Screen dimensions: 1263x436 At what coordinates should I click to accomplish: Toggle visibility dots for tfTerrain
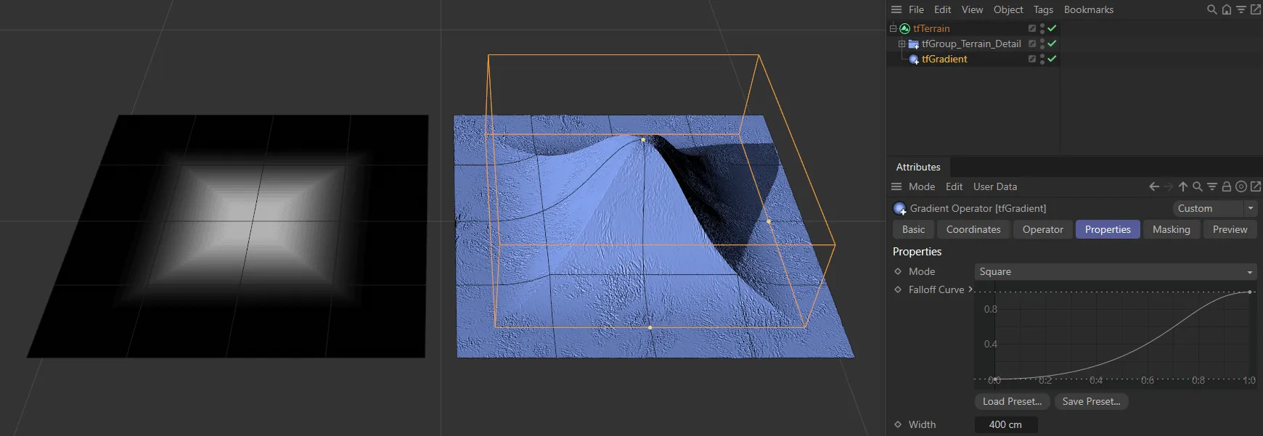1042,28
